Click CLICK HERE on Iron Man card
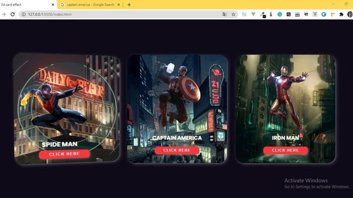 (x=285, y=150)
